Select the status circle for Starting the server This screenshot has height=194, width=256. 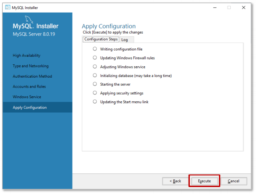click(x=95, y=84)
